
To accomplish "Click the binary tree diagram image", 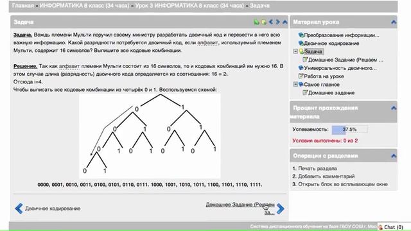I will click(x=150, y=136).
